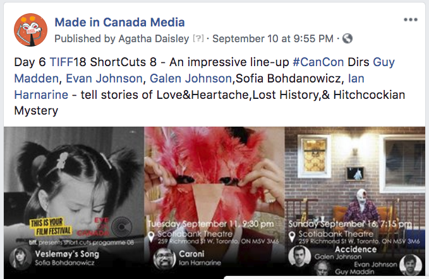Open the three-dot post options menu

coord(411,20)
